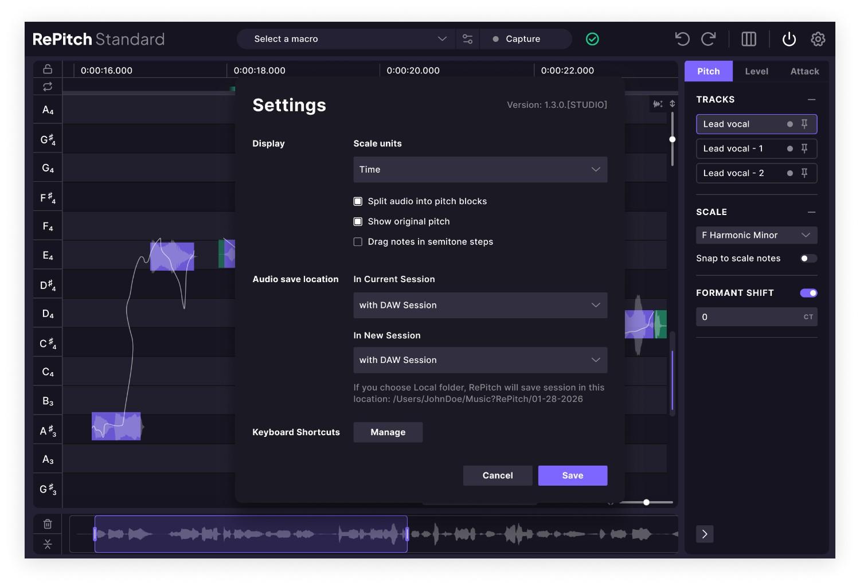
Task: Click the power bypass icon in the toolbar
Action: (789, 39)
